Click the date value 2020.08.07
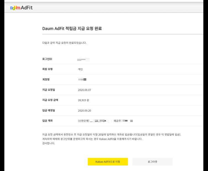Screen dimensions: 208x171 click(84, 90)
